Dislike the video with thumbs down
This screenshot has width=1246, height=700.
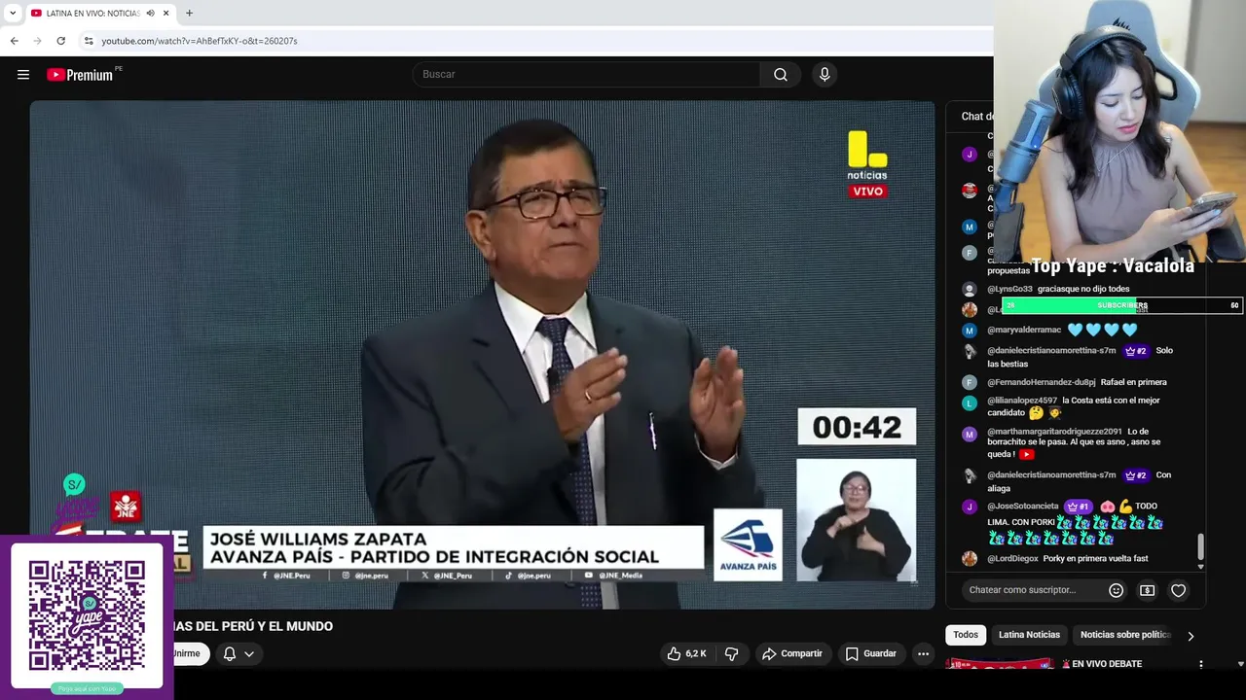point(731,653)
